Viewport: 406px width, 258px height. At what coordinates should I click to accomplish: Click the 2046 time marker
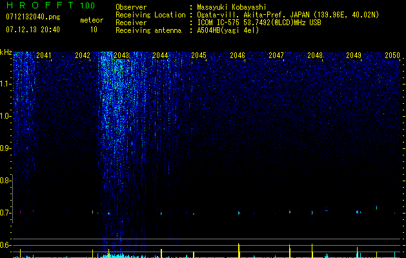[238, 55]
